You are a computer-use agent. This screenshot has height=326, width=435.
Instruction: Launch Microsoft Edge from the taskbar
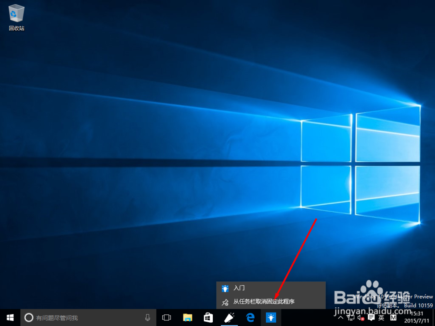(x=250, y=317)
